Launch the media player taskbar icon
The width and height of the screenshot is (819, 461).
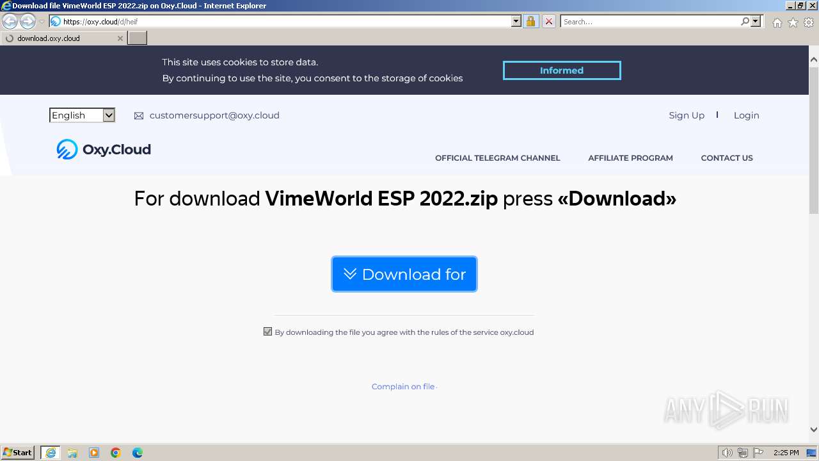pyautogui.click(x=94, y=453)
